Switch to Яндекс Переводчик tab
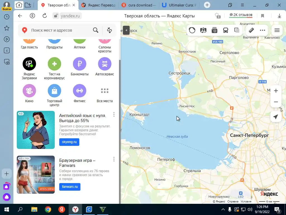The width and height of the screenshot is (286, 215). pyautogui.click(x=99, y=5)
